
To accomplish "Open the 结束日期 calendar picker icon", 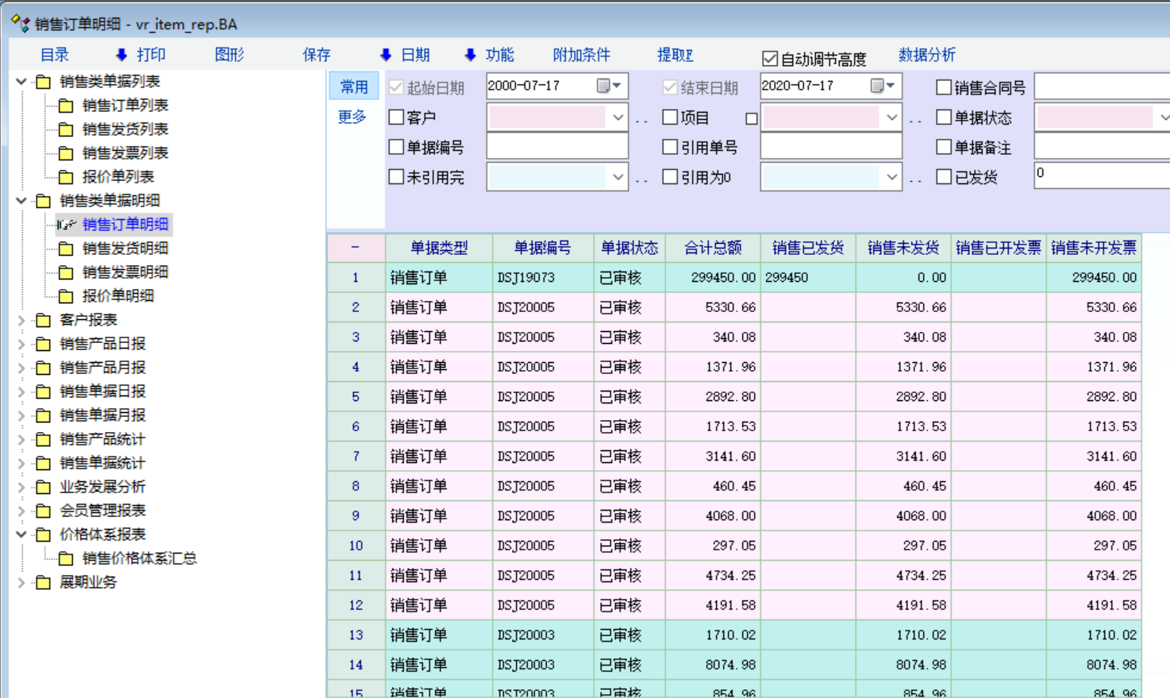I will (x=877, y=86).
